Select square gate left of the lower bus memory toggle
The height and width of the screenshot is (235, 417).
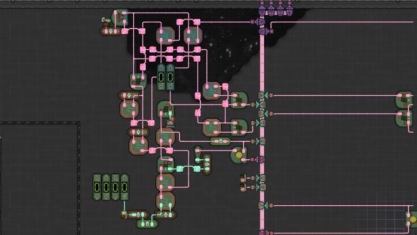point(212,128)
